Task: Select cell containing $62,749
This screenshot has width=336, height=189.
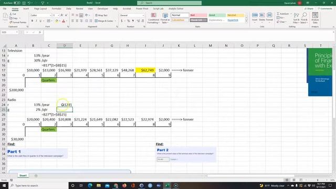Action: (x=145, y=70)
